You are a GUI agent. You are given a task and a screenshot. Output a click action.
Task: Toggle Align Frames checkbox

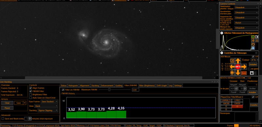pyautogui.click(x=30, y=88)
